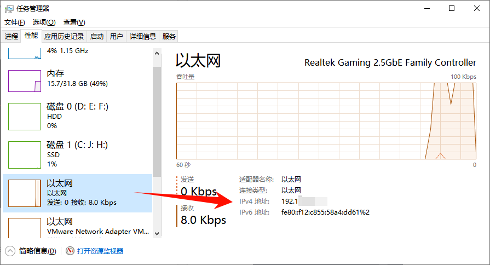This screenshot has height=265, width=490.
Task: Collapse to brief info with chevron icon
Action: pos(10,251)
